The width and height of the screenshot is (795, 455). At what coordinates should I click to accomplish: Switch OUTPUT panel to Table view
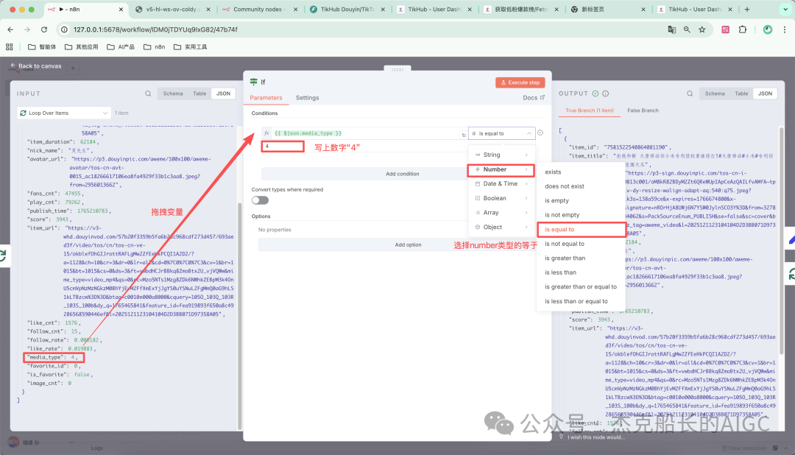pyautogui.click(x=741, y=94)
